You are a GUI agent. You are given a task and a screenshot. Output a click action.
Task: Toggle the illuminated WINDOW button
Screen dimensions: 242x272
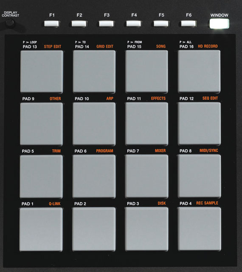click(x=219, y=23)
